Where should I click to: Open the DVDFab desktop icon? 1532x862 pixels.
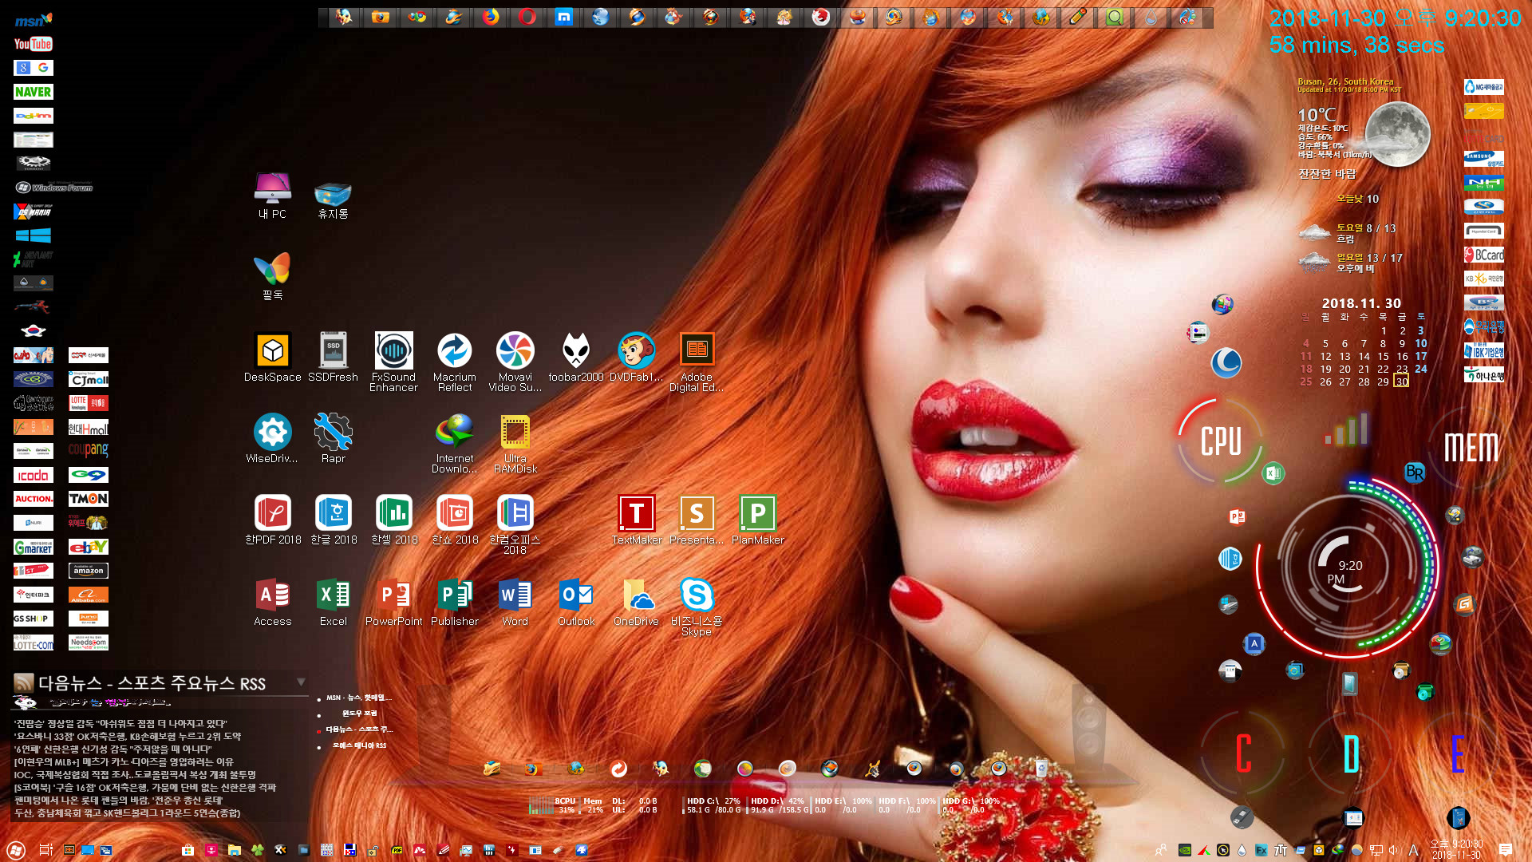636,357
